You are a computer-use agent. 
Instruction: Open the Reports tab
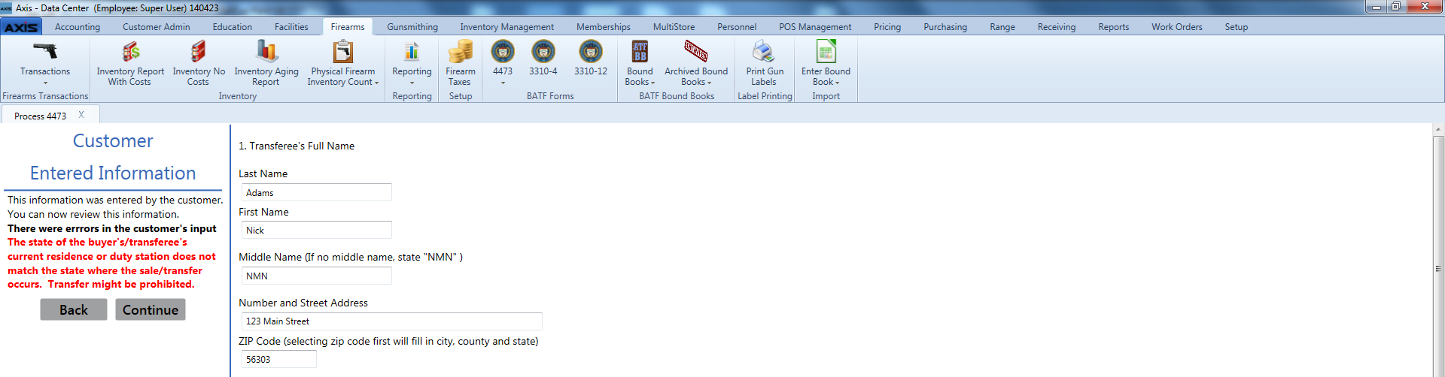[x=1114, y=27]
